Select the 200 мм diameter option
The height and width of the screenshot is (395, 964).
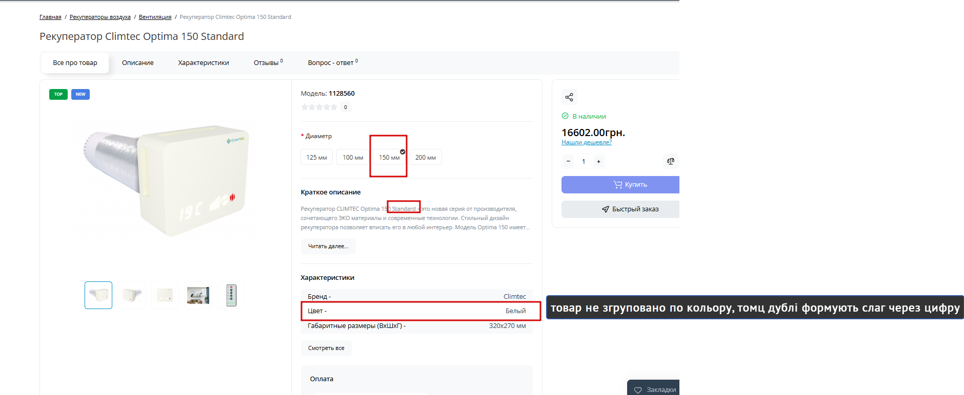(x=426, y=157)
